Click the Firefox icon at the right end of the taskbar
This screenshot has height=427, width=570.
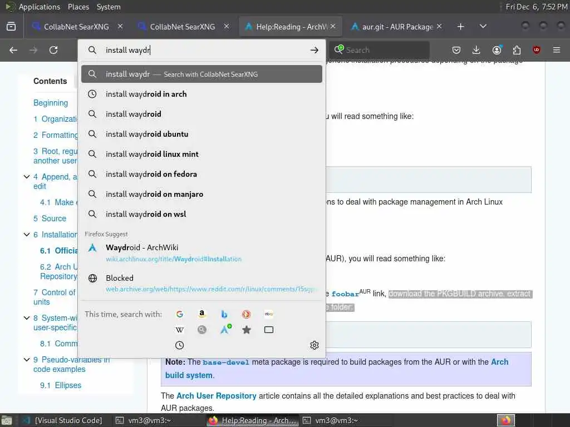(506, 420)
